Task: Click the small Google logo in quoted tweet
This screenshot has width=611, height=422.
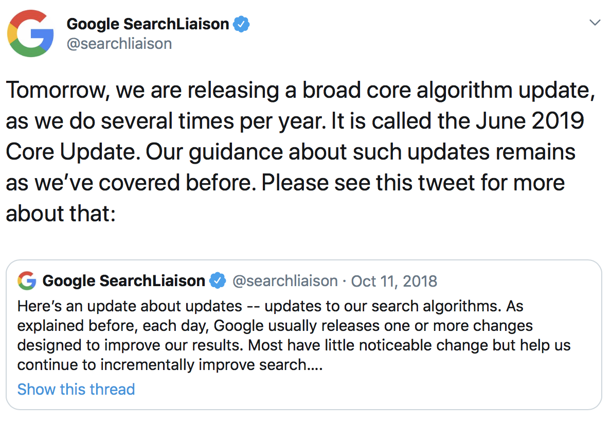Action: click(27, 280)
